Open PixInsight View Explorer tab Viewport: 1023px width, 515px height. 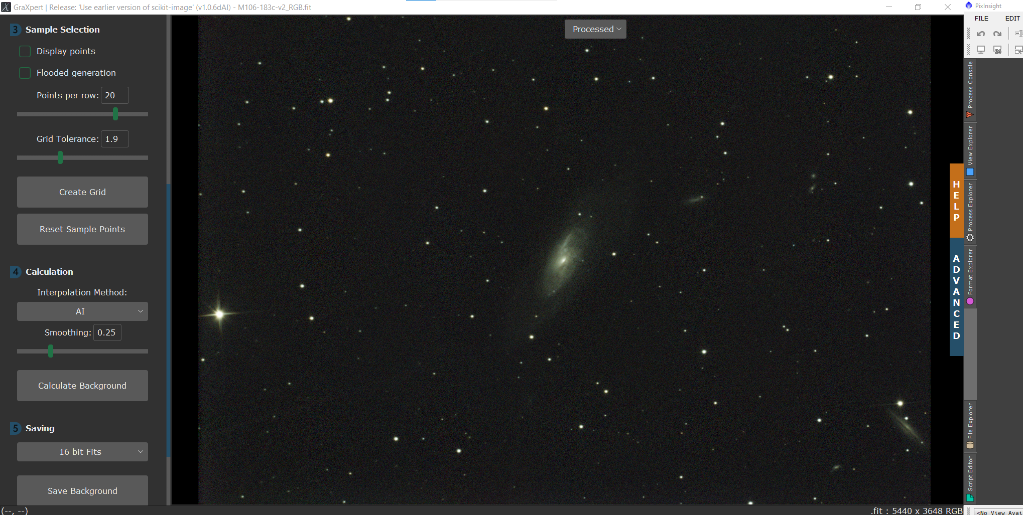970,150
